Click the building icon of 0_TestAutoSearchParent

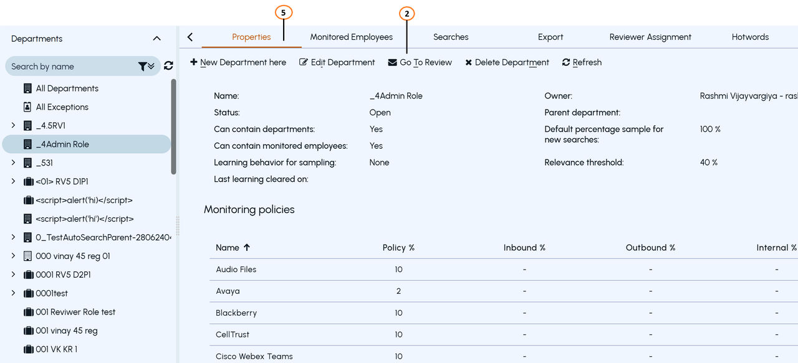[x=27, y=237]
